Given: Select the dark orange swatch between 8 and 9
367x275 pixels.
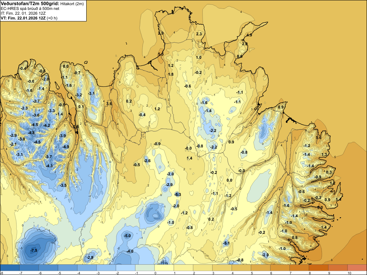Looking at the screenshot, I should coord(319,268).
